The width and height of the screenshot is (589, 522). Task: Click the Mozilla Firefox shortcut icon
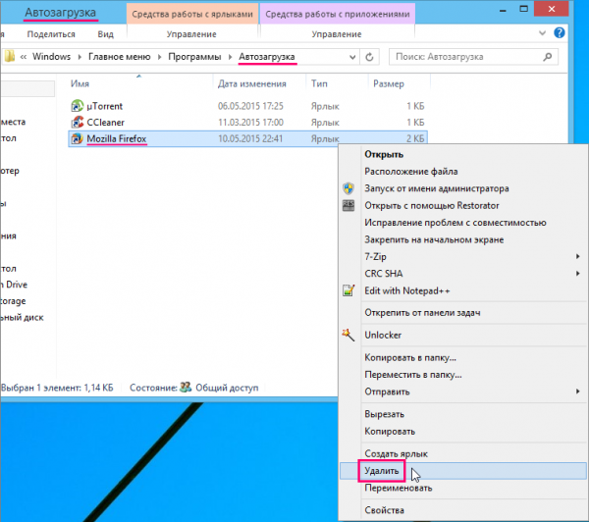point(77,138)
